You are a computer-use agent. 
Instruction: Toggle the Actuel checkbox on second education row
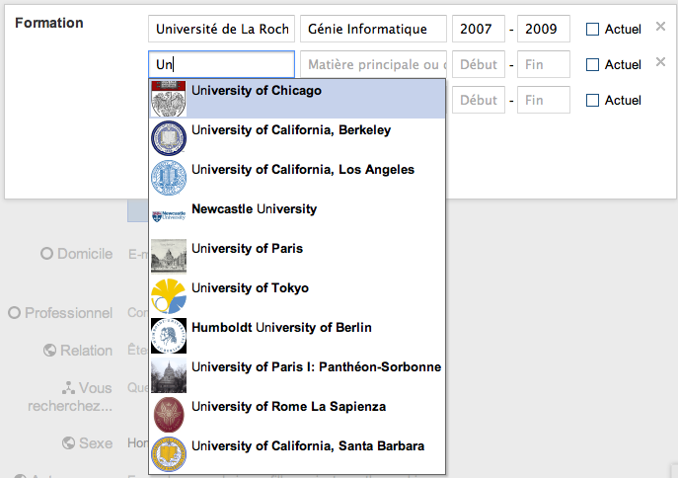[x=592, y=65]
